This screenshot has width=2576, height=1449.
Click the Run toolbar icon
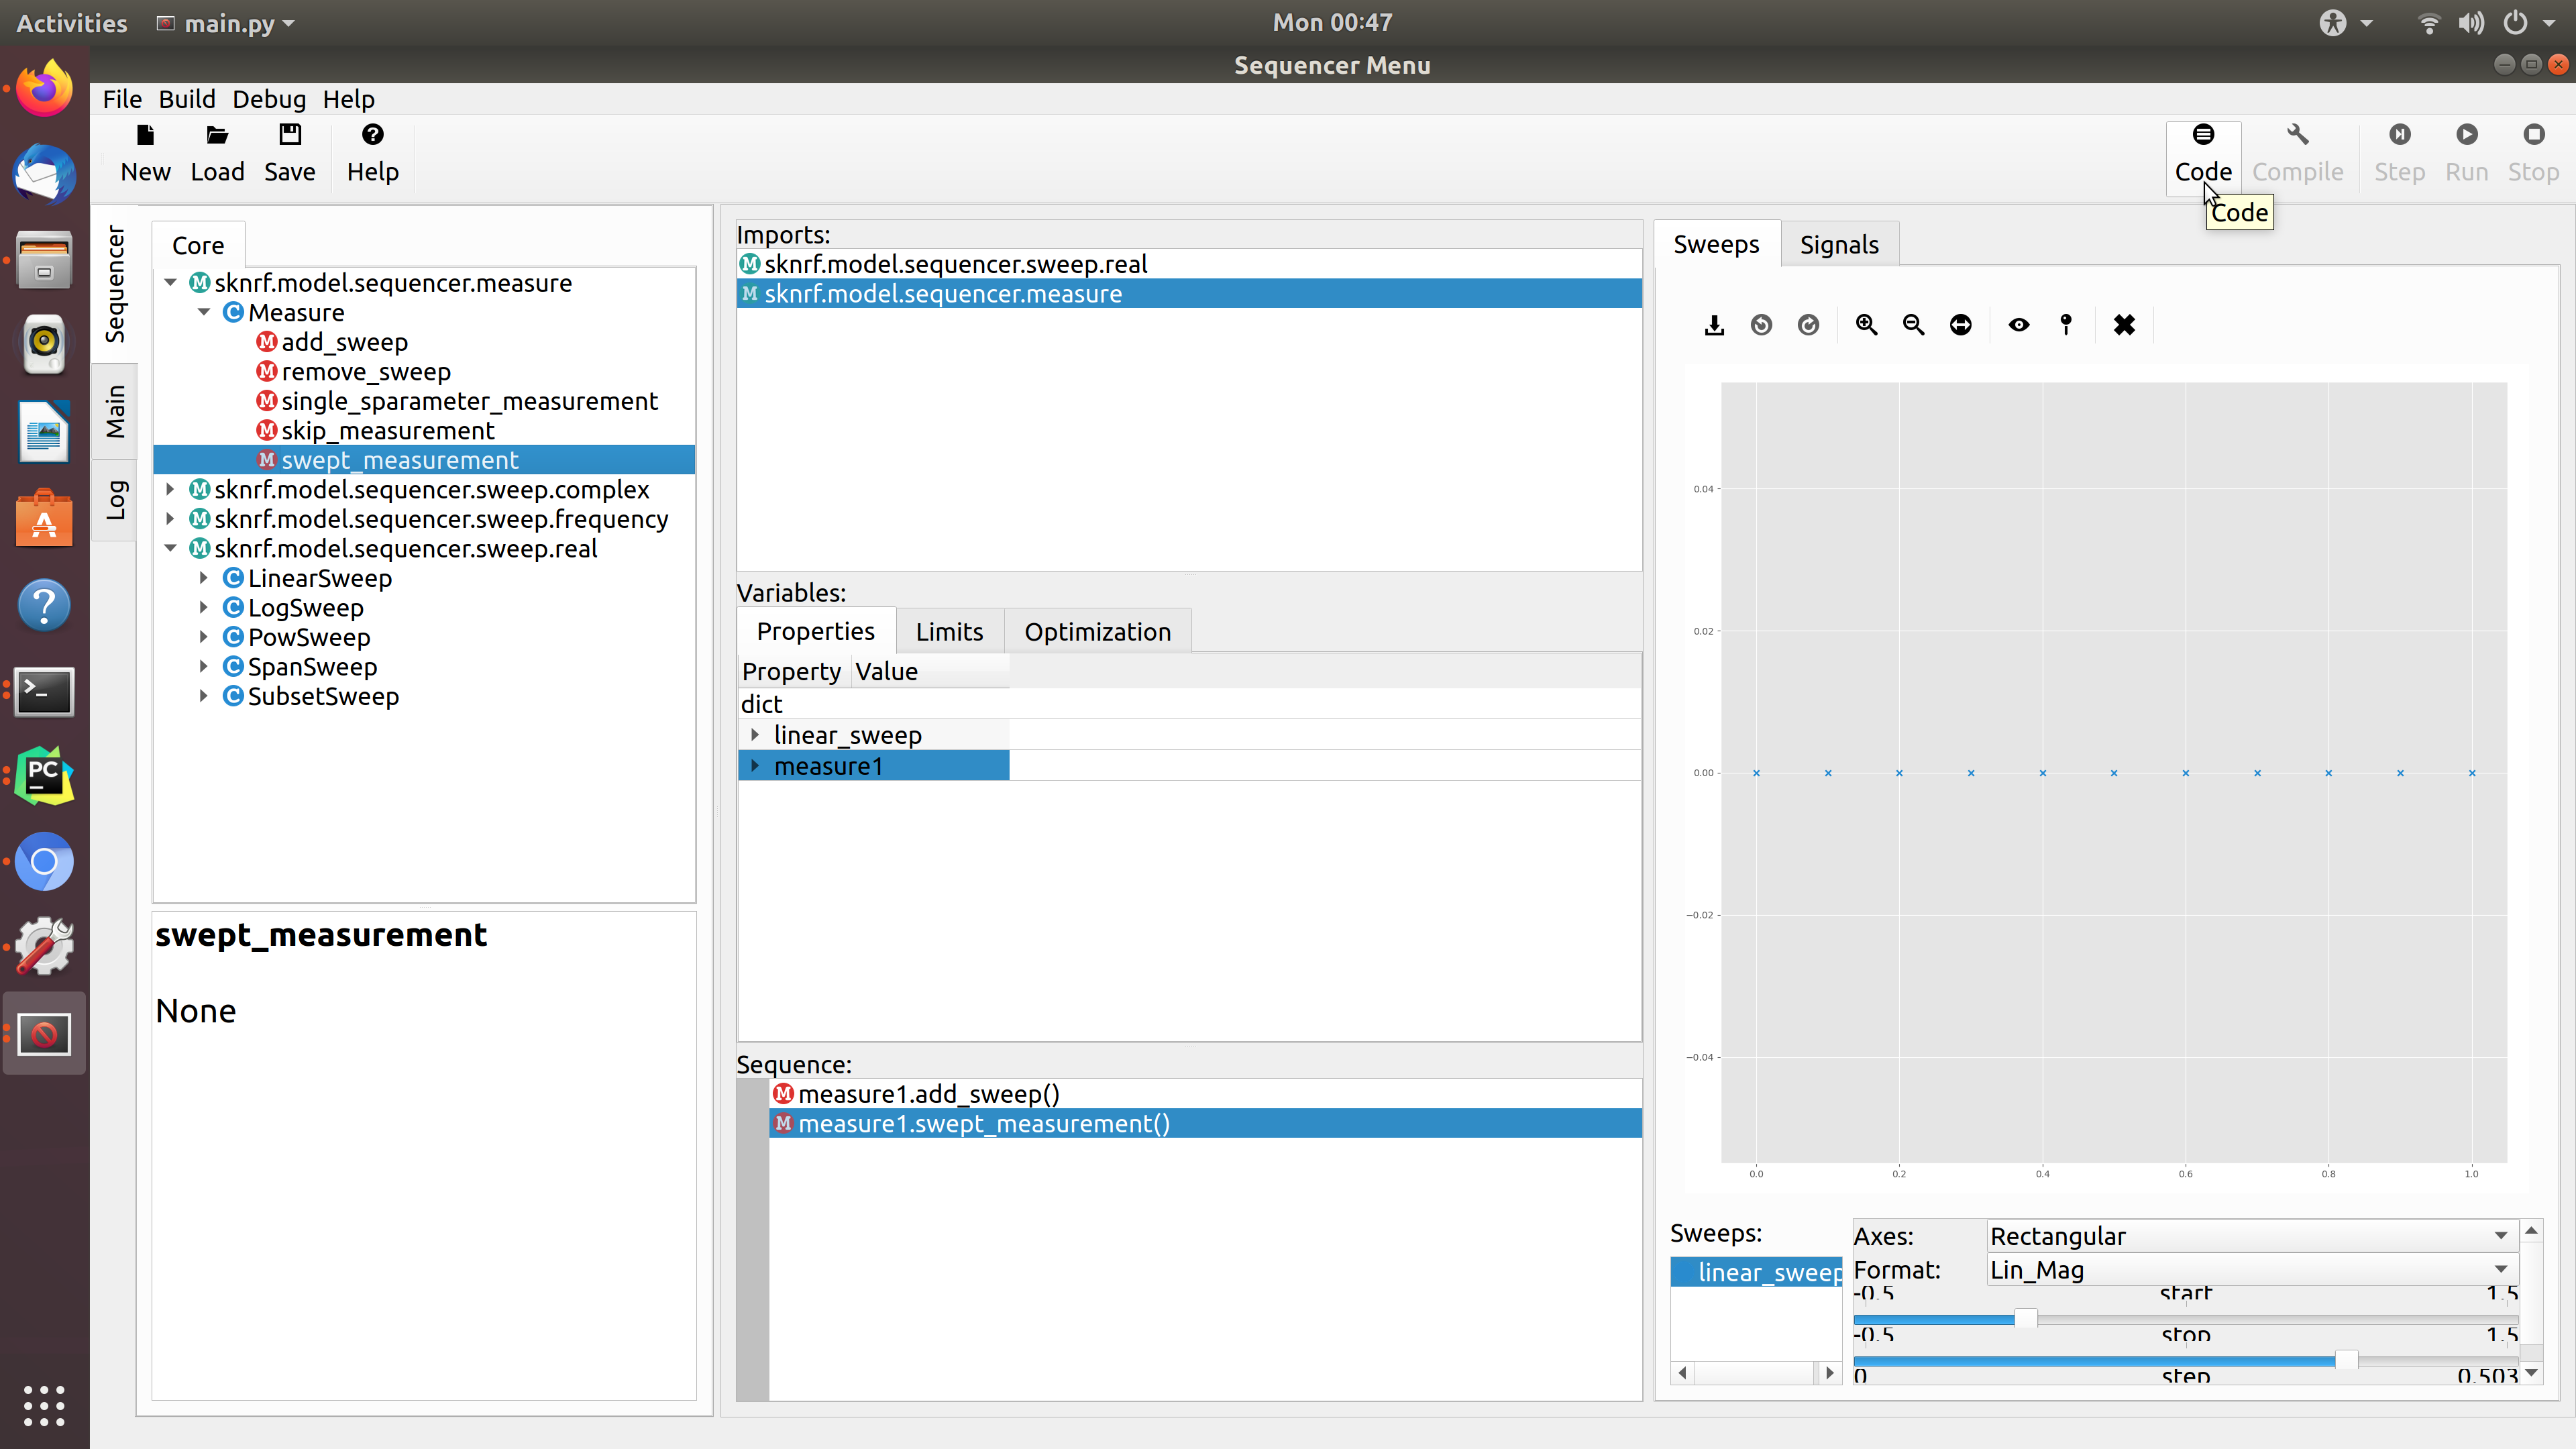(2466, 134)
